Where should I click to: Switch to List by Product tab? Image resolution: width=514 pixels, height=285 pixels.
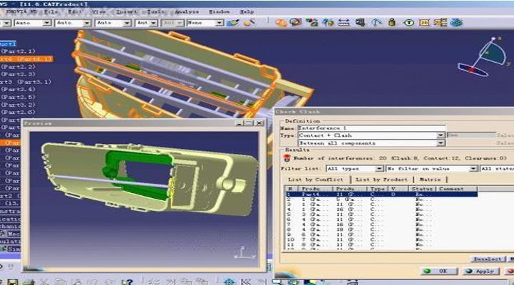[380, 179]
